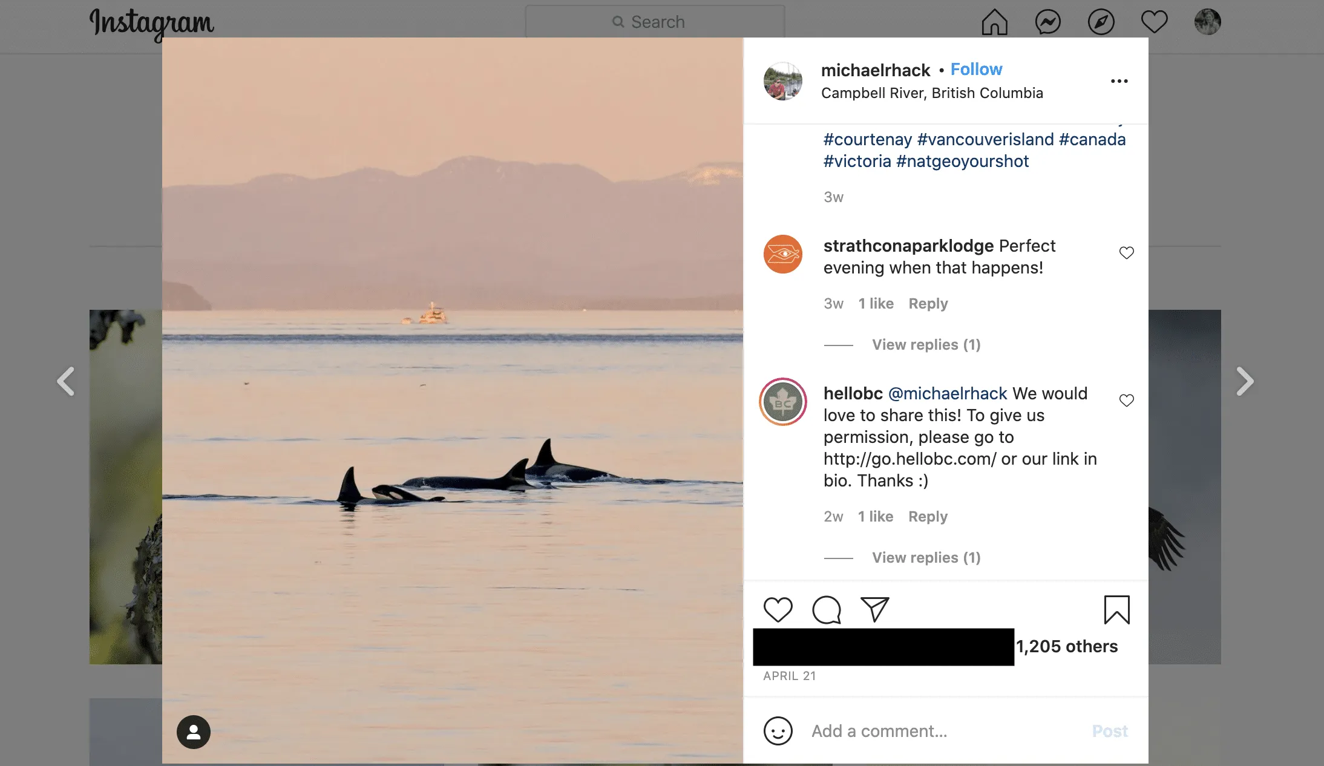The image size is (1324, 766).
Task: Save the post with the bookmark icon
Action: tap(1117, 609)
